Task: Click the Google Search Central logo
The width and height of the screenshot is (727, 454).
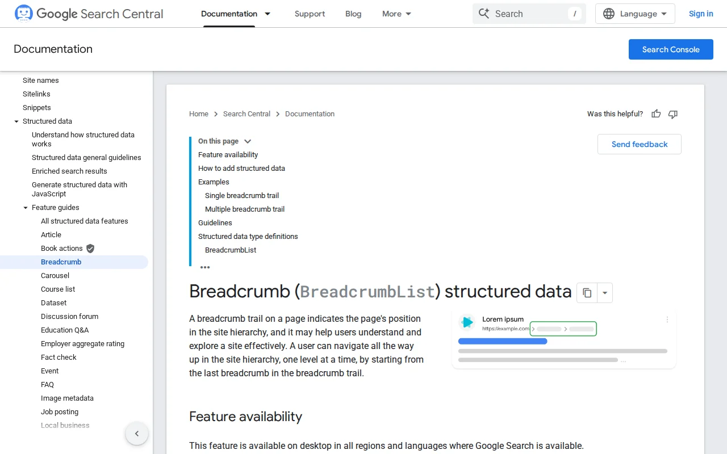Action: coord(88,14)
